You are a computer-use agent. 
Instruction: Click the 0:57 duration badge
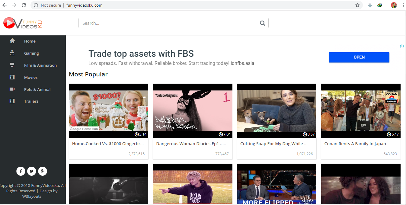point(309,134)
